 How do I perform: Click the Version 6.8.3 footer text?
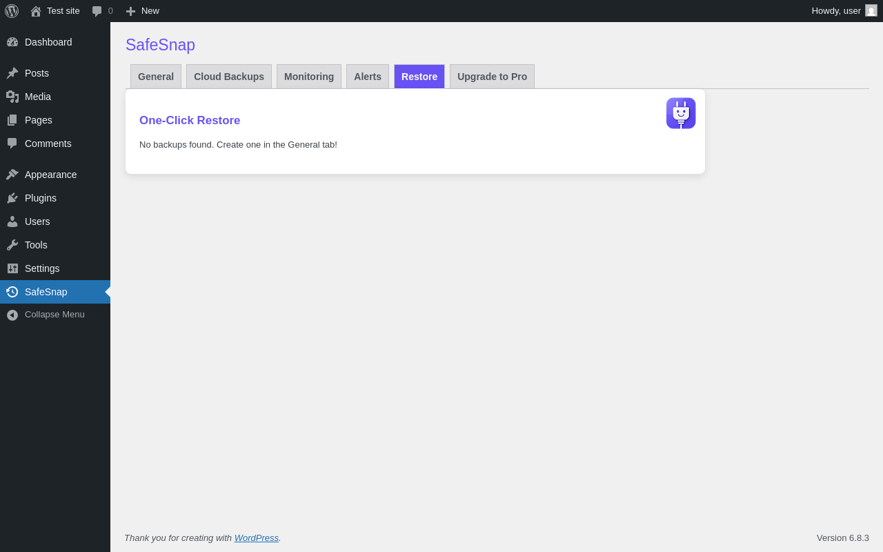843,538
